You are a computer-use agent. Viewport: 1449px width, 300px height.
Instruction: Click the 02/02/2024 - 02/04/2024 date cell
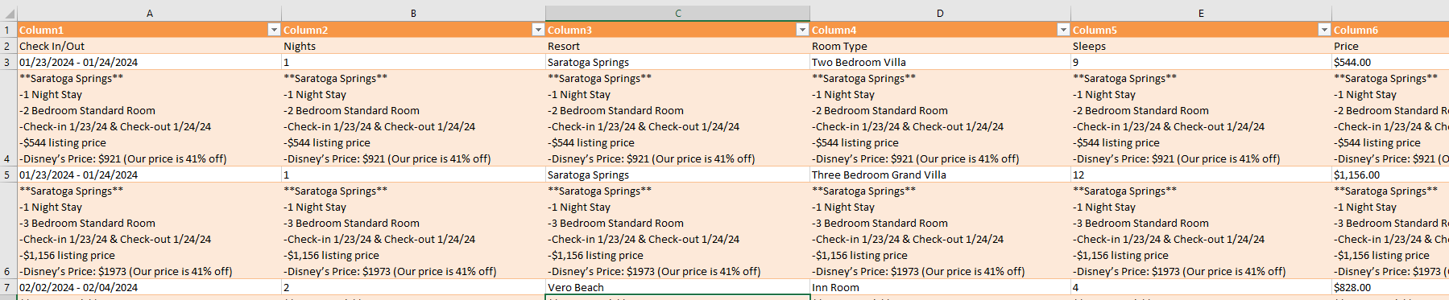coord(150,287)
